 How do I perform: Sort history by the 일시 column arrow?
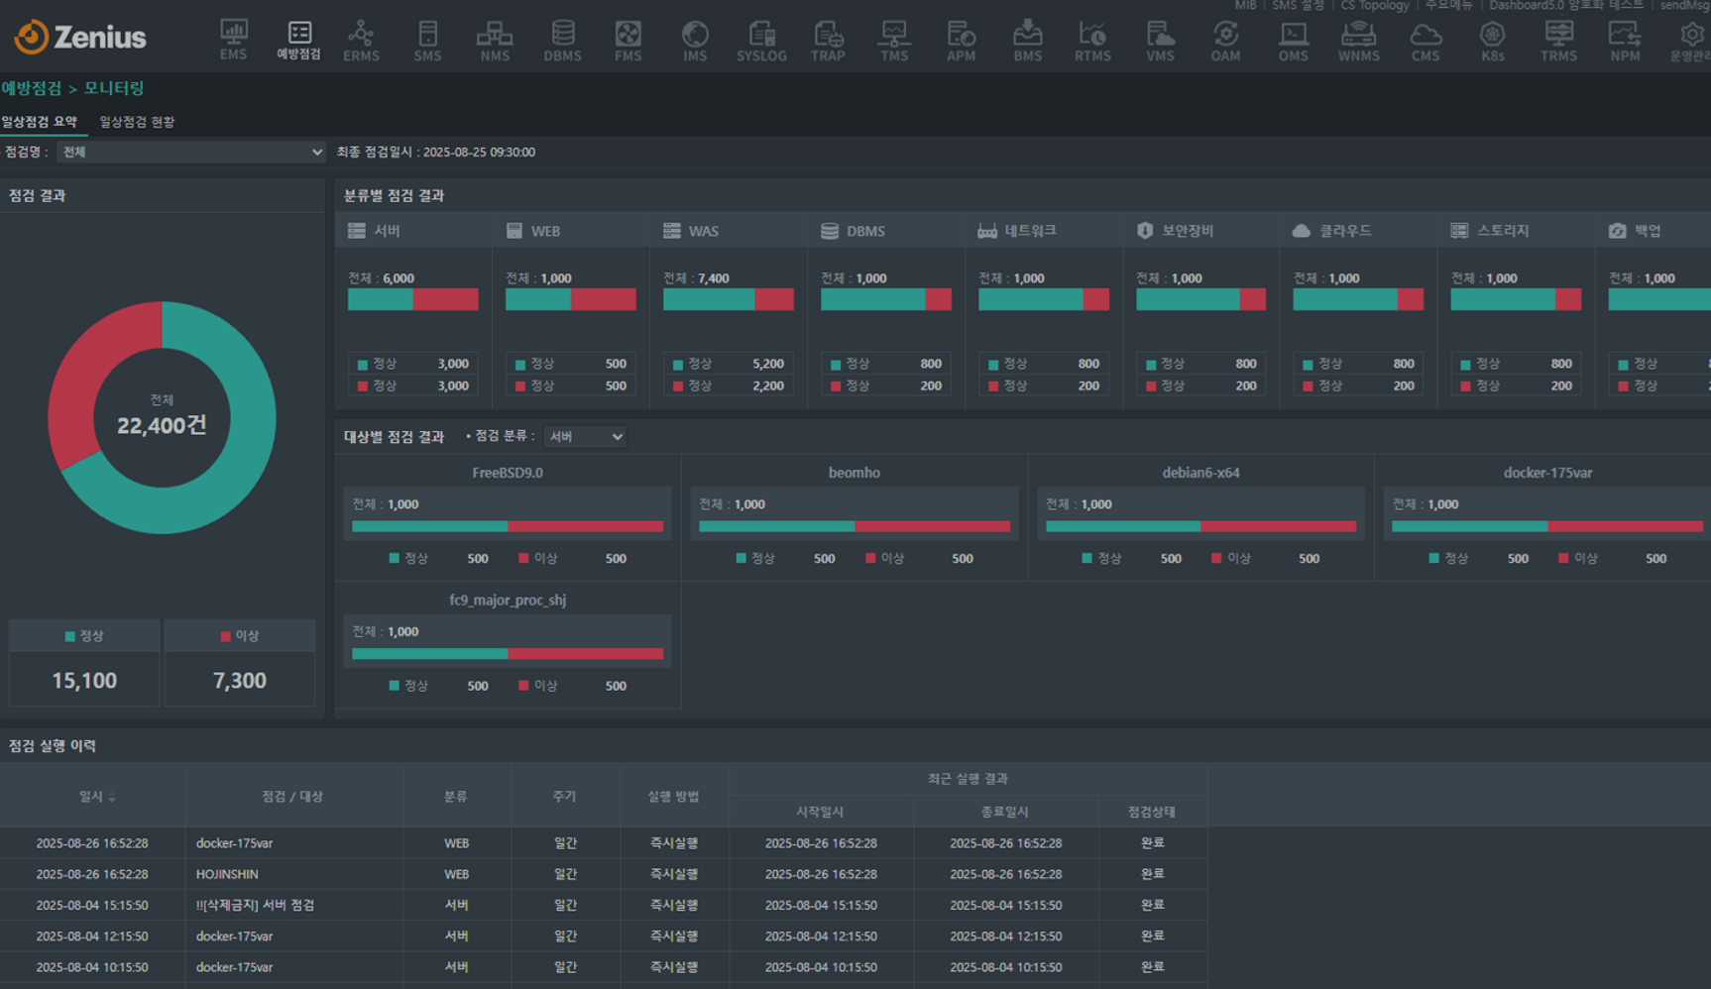[112, 798]
